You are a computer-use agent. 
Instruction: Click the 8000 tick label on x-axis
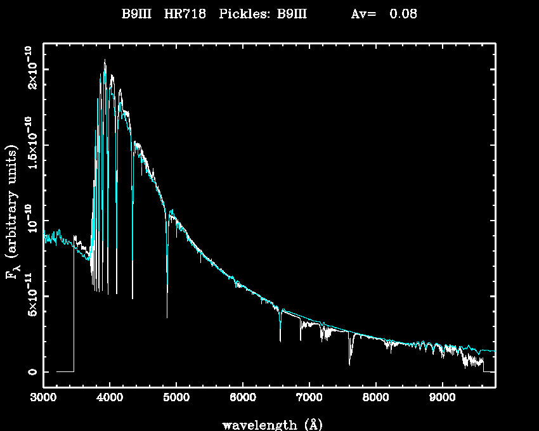(x=376, y=398)
